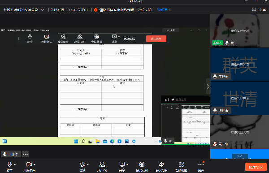269x173 pixels.
Task: Click Mute All in shared floating toolbar
Action: (63, 39)
